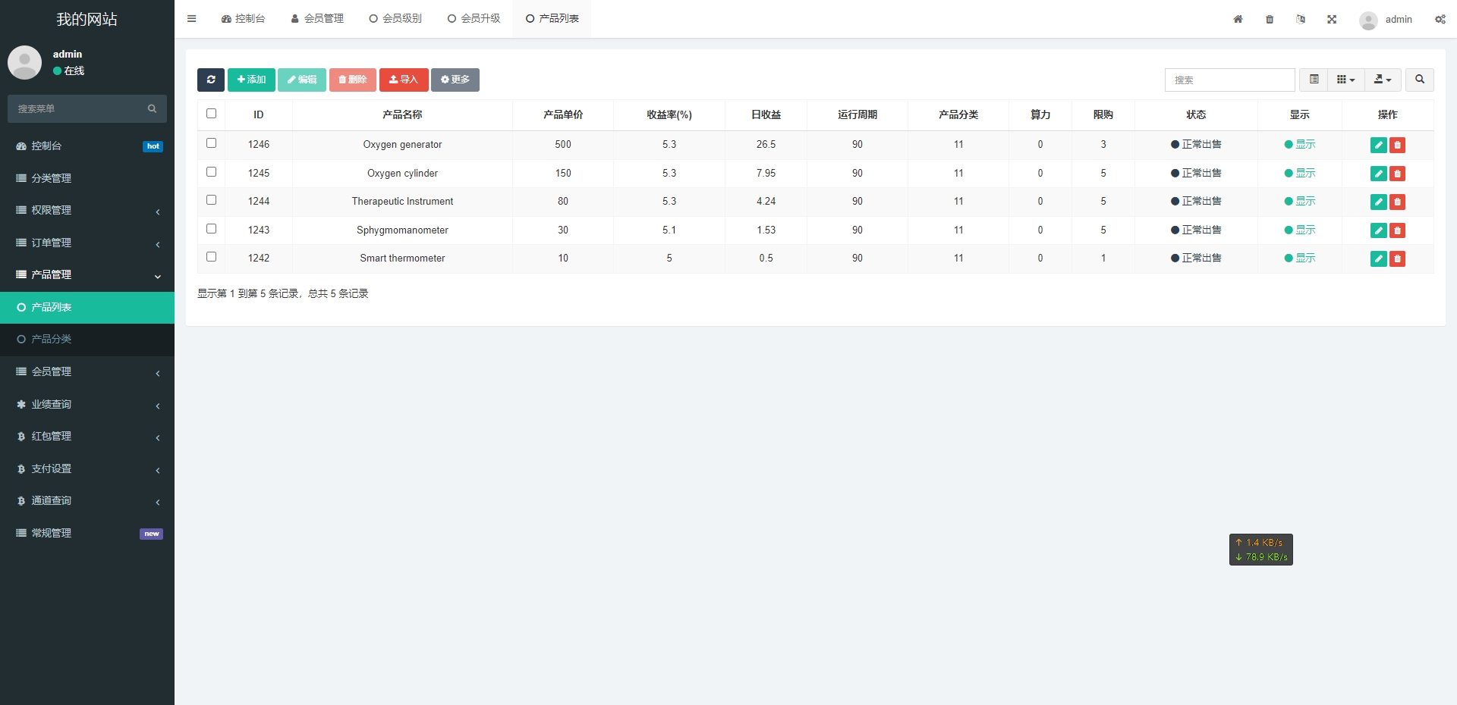Click the green 添加 button
1457x705 pixels.
[251, 80]
